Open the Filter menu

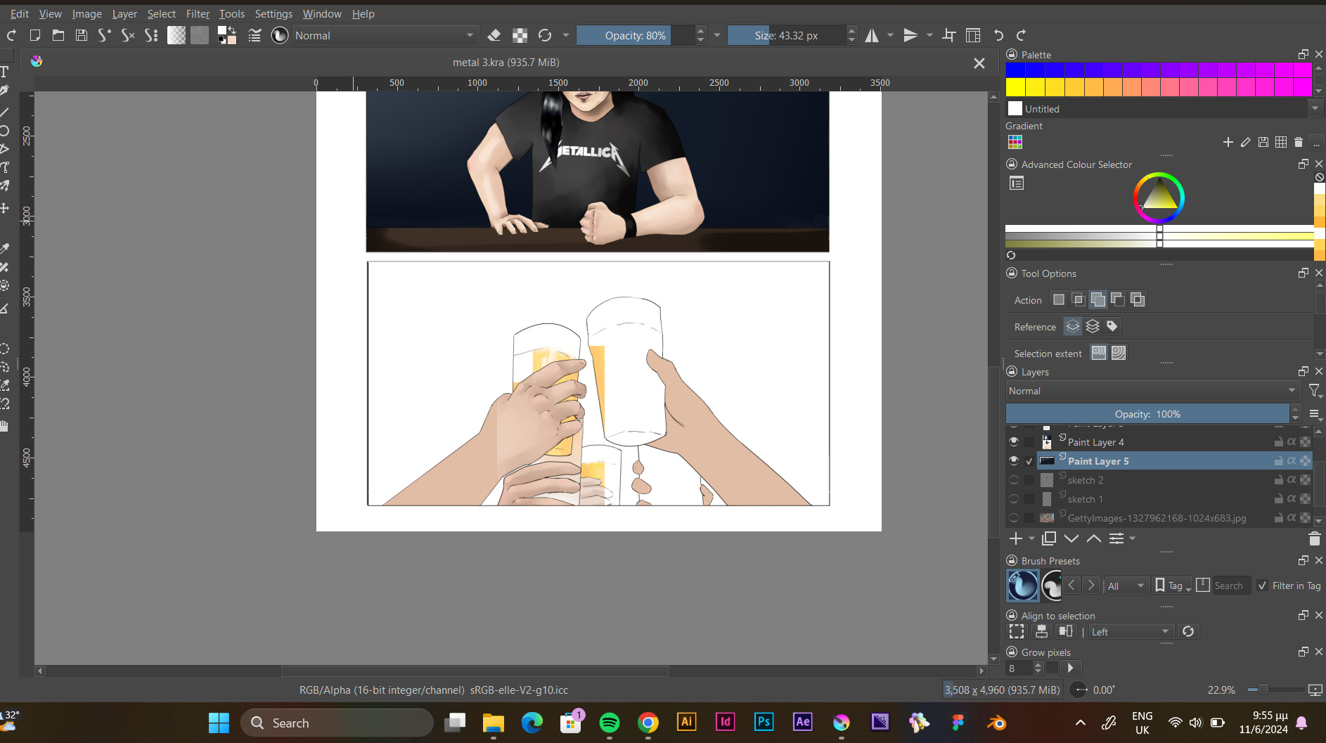coord(198,13)
